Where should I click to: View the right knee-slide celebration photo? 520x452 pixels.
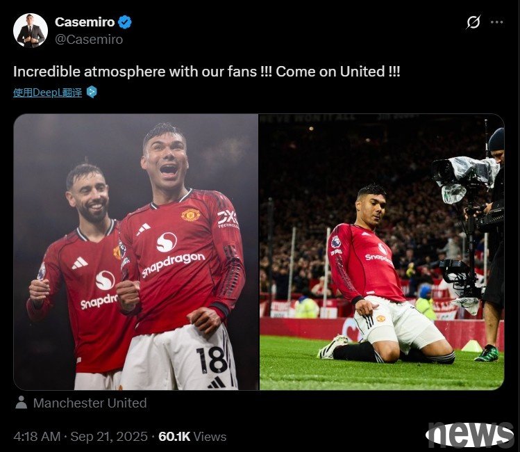click(382, 252)
